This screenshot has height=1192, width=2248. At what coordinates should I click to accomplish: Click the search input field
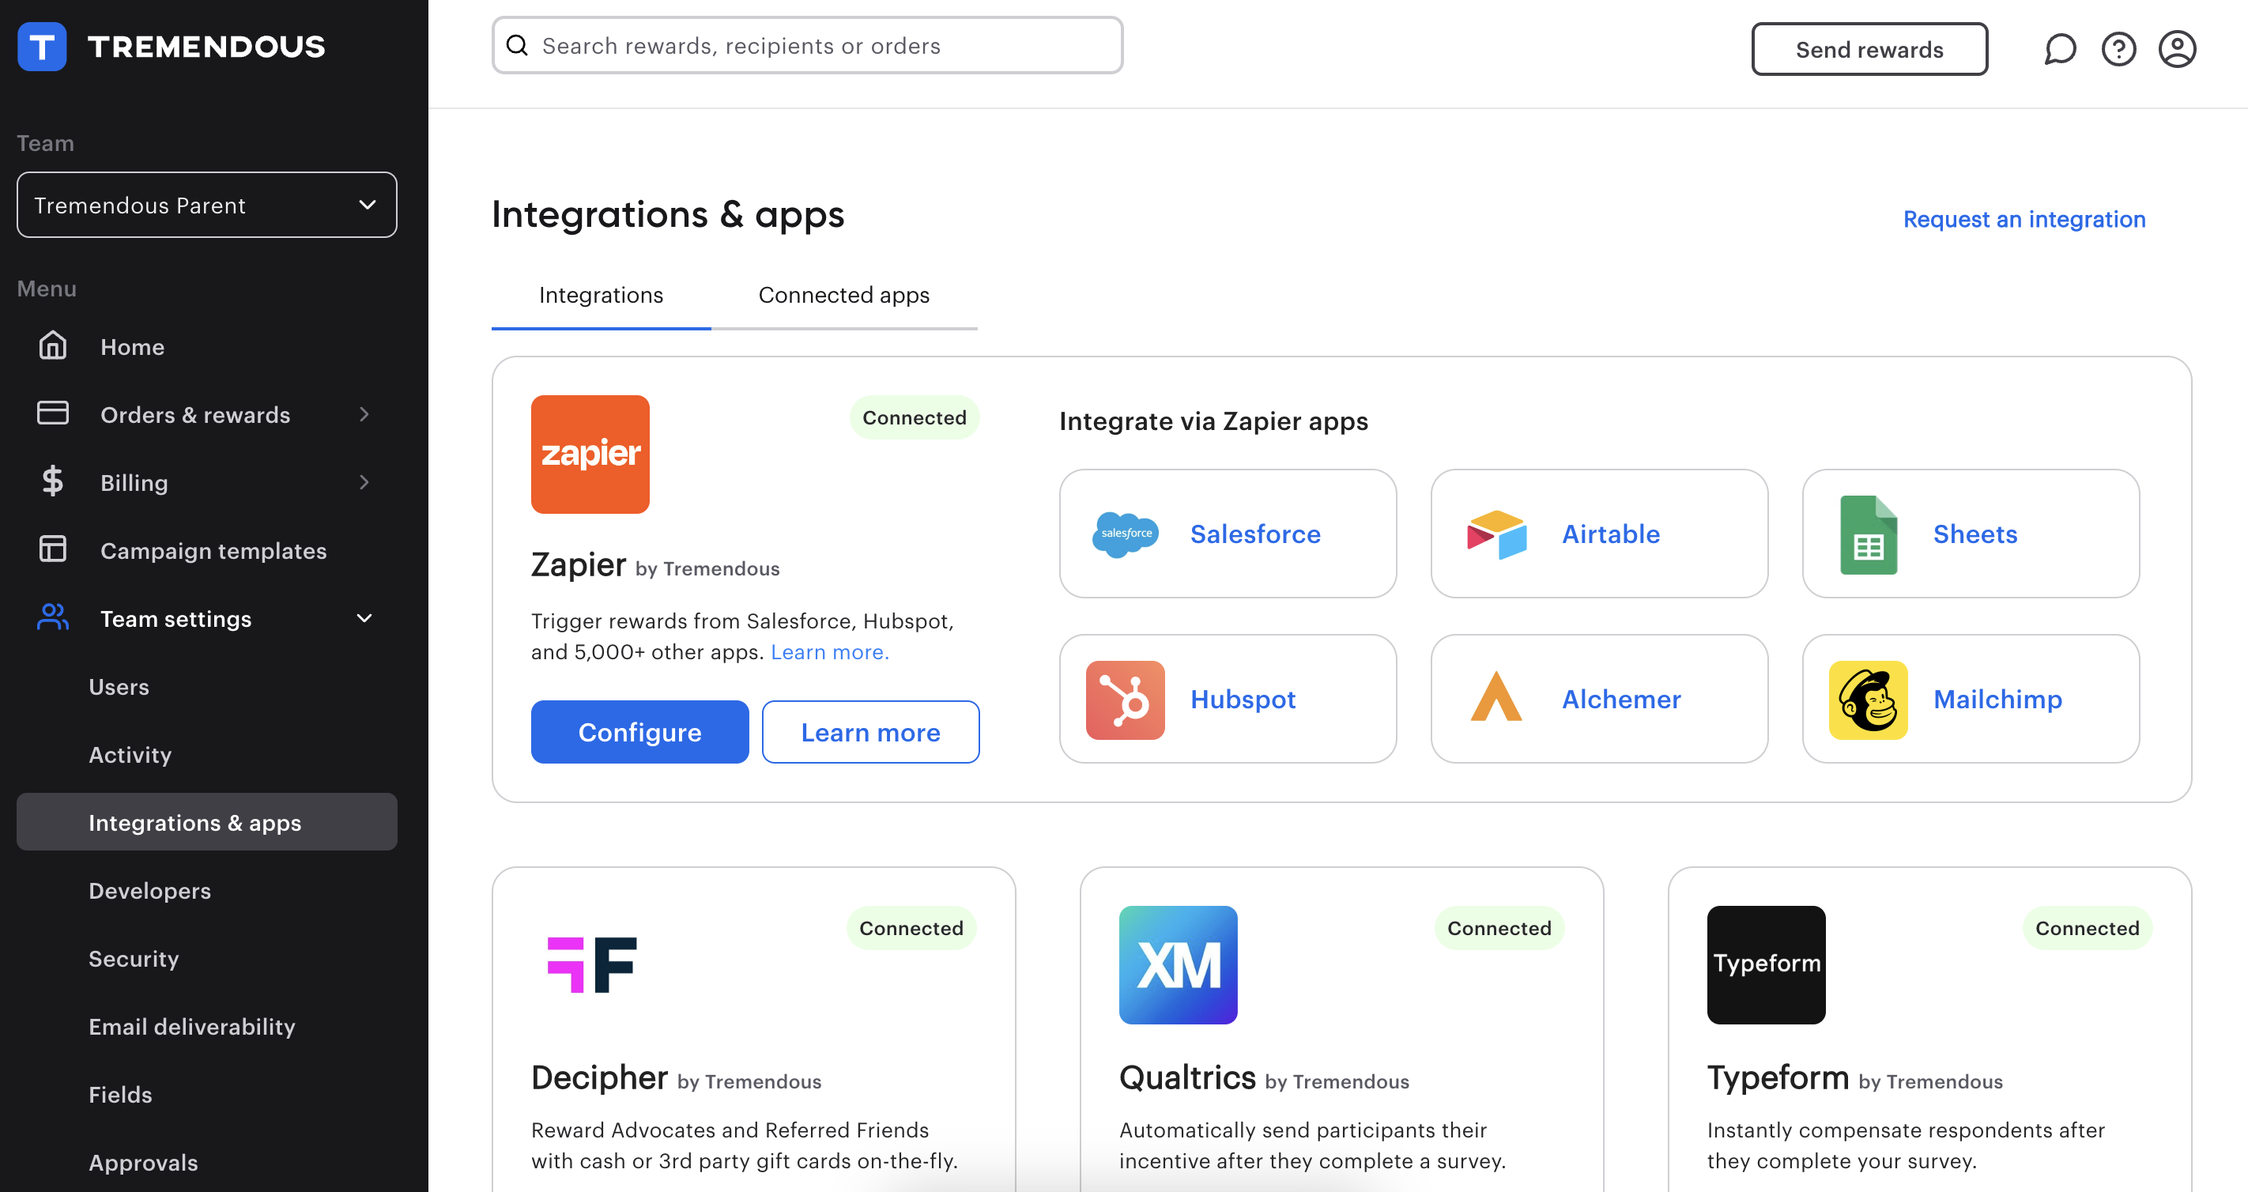click(807, 46)
